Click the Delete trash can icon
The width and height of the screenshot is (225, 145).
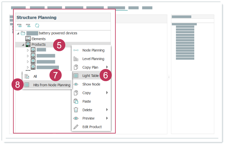76,110
